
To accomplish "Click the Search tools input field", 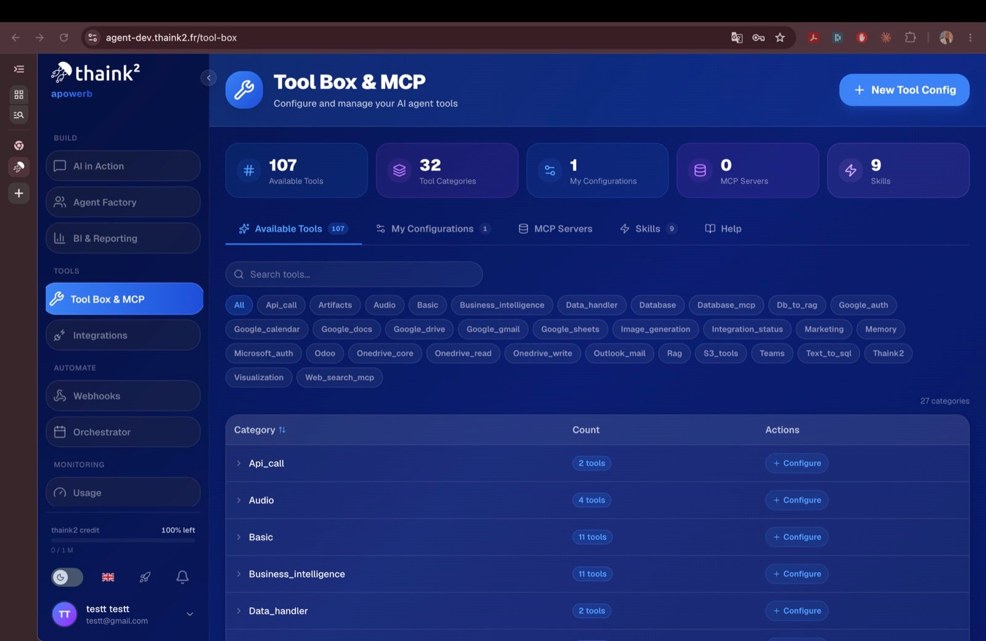I will pyautogui.click(x=354, y=274).
